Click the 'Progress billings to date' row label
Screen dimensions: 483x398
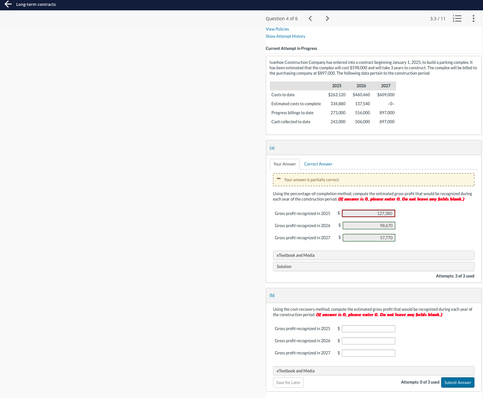292,113
